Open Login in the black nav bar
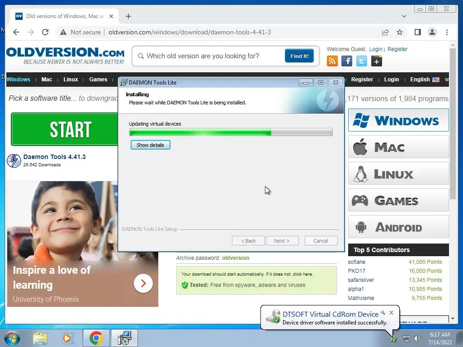The image size is (463, 347). [x=391, y=80]
